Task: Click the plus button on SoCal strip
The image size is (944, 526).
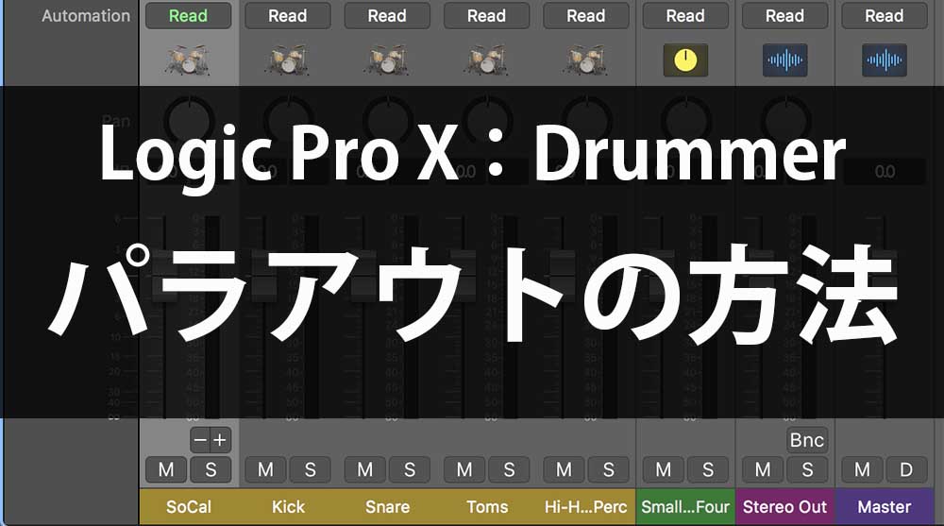Action: tap(220, 440)
